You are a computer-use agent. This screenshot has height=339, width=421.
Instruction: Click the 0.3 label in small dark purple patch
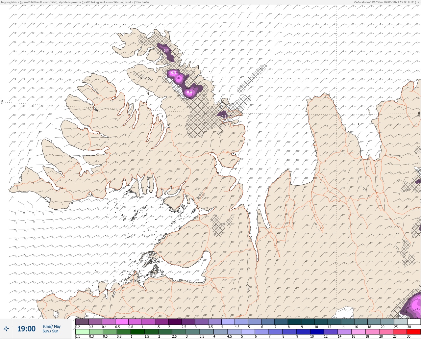(x=224, y=117)
